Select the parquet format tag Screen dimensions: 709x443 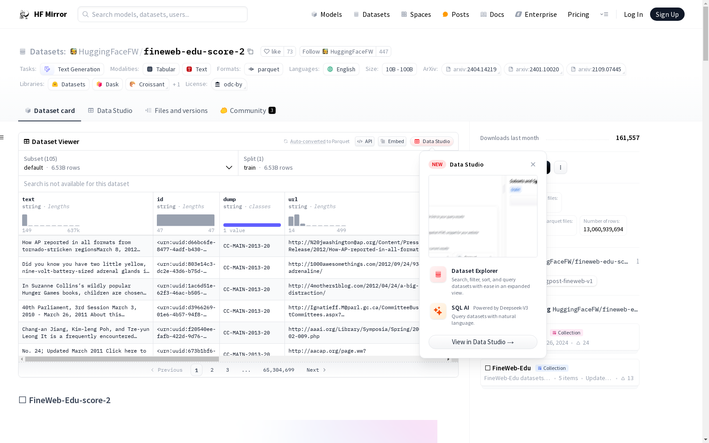(x=264, y=69)
